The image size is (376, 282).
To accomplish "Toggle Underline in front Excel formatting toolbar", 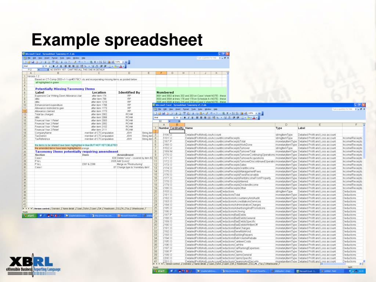I will pyautogui.click(x=192, y=117).
